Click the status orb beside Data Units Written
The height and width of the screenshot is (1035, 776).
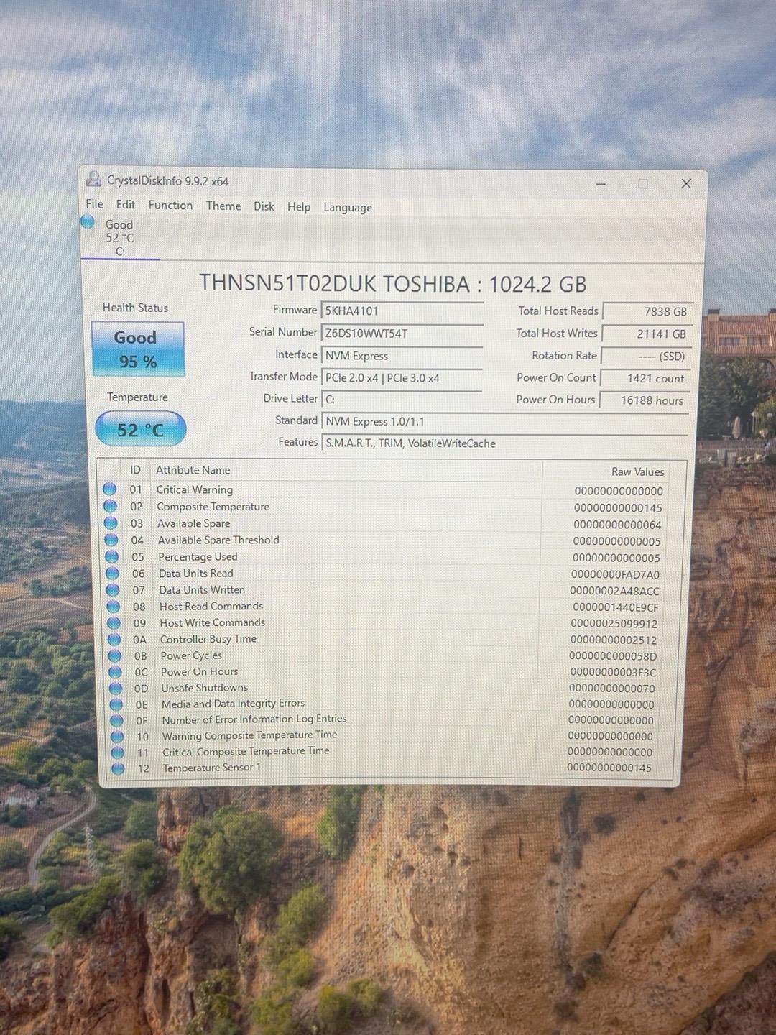pyautogui.click(x=113, y=590)
